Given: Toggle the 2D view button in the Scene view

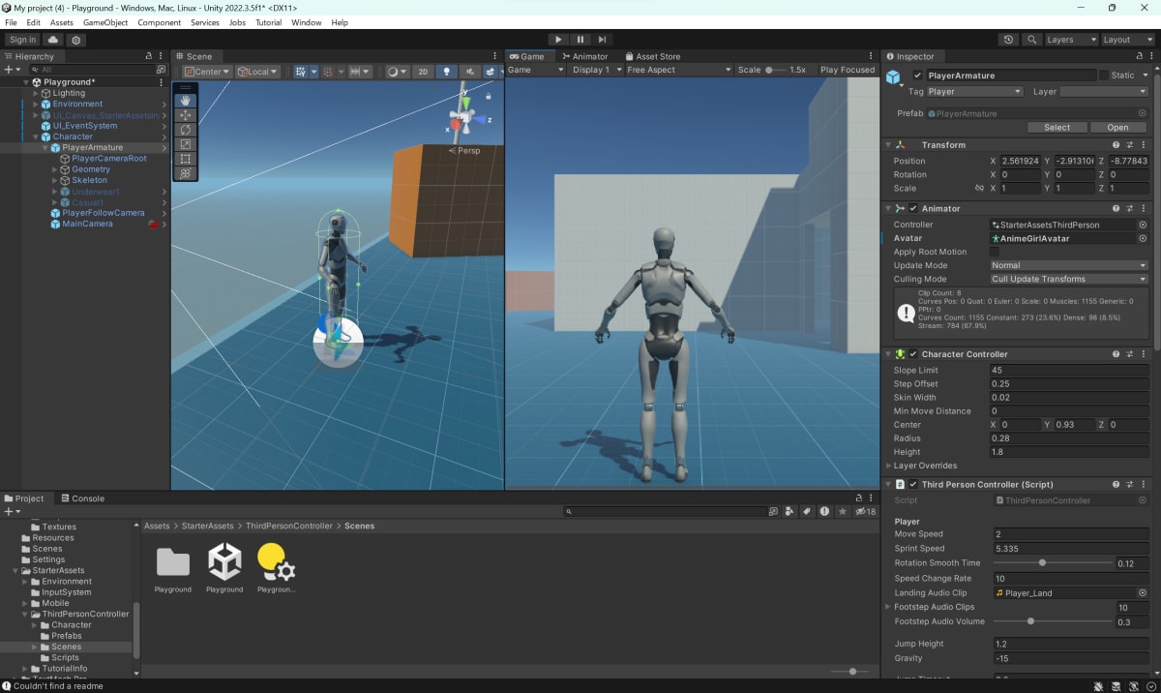Looking at the screenshot, I should pos(423,72).
